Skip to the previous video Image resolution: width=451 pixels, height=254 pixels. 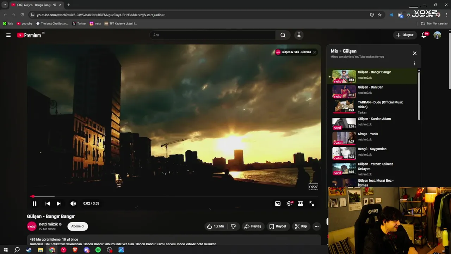48,204
